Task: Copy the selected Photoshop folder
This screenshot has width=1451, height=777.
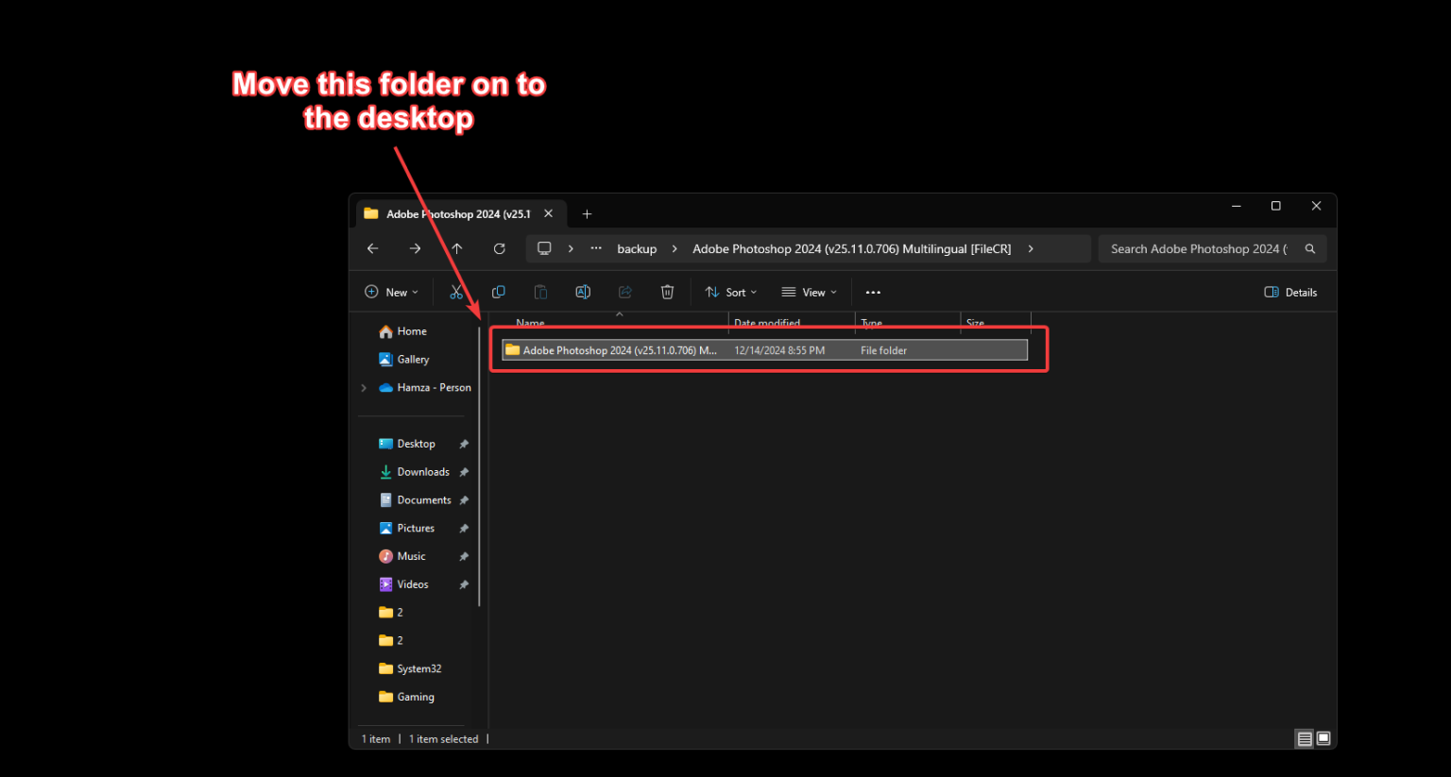Action: [498, 292]
